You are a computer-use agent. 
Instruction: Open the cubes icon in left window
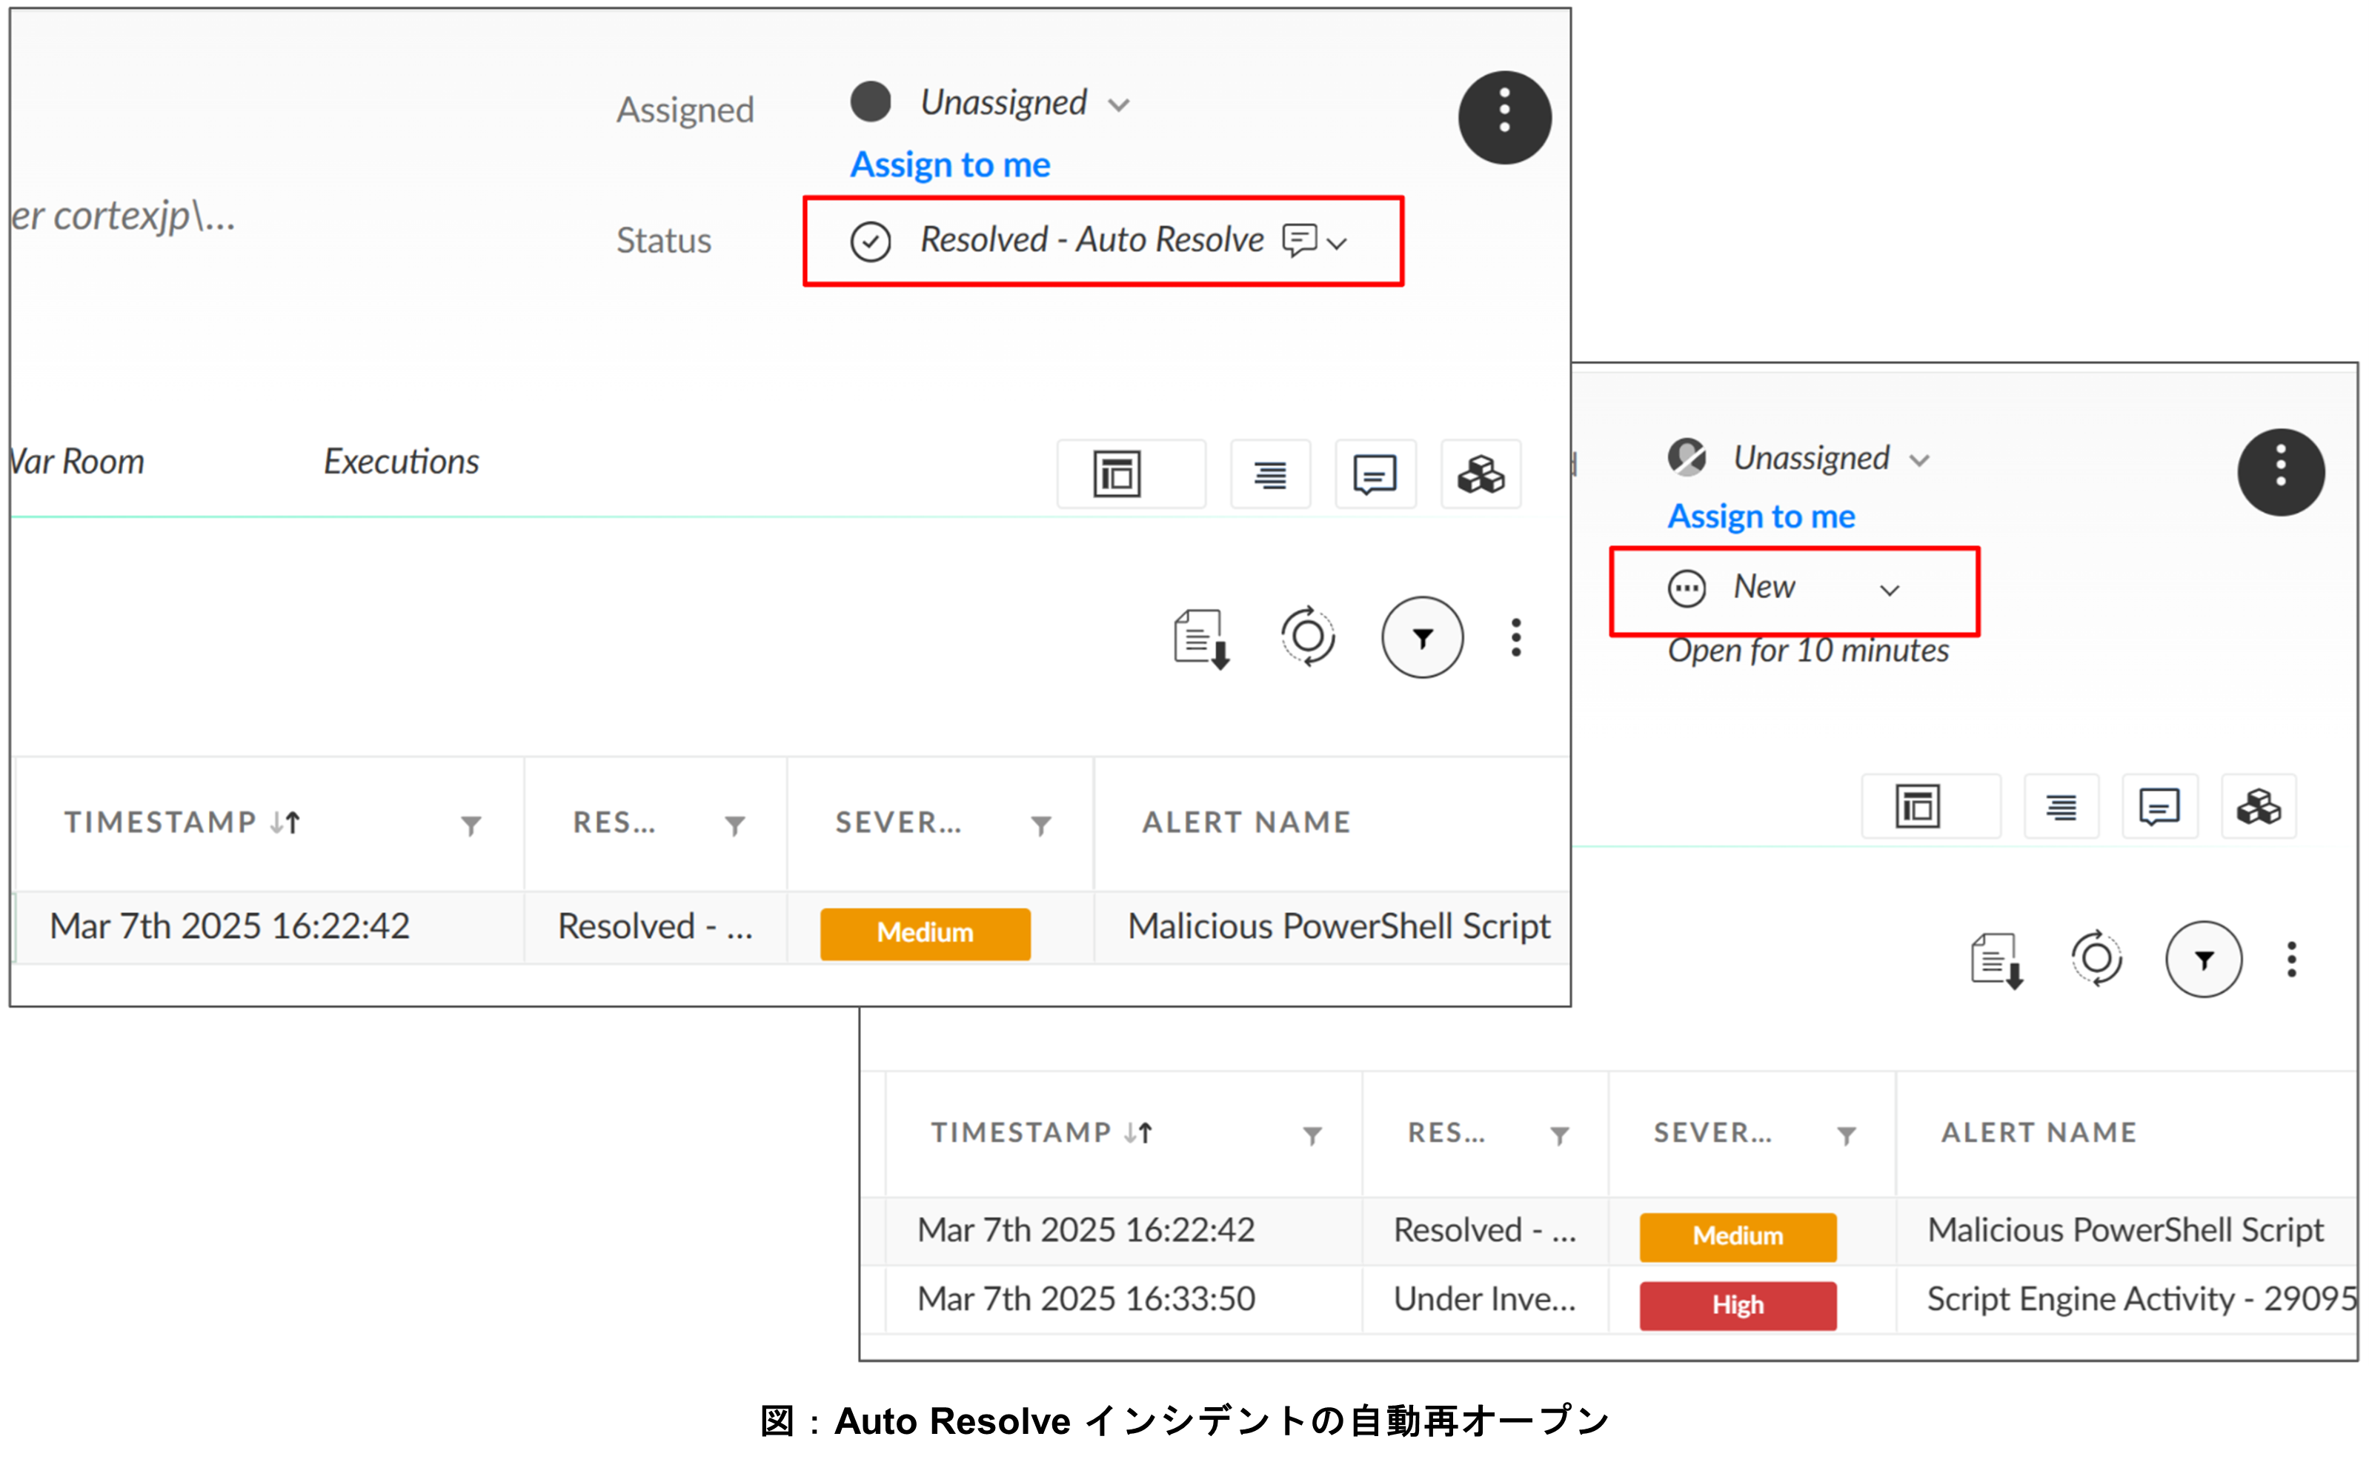point(1481,474)
